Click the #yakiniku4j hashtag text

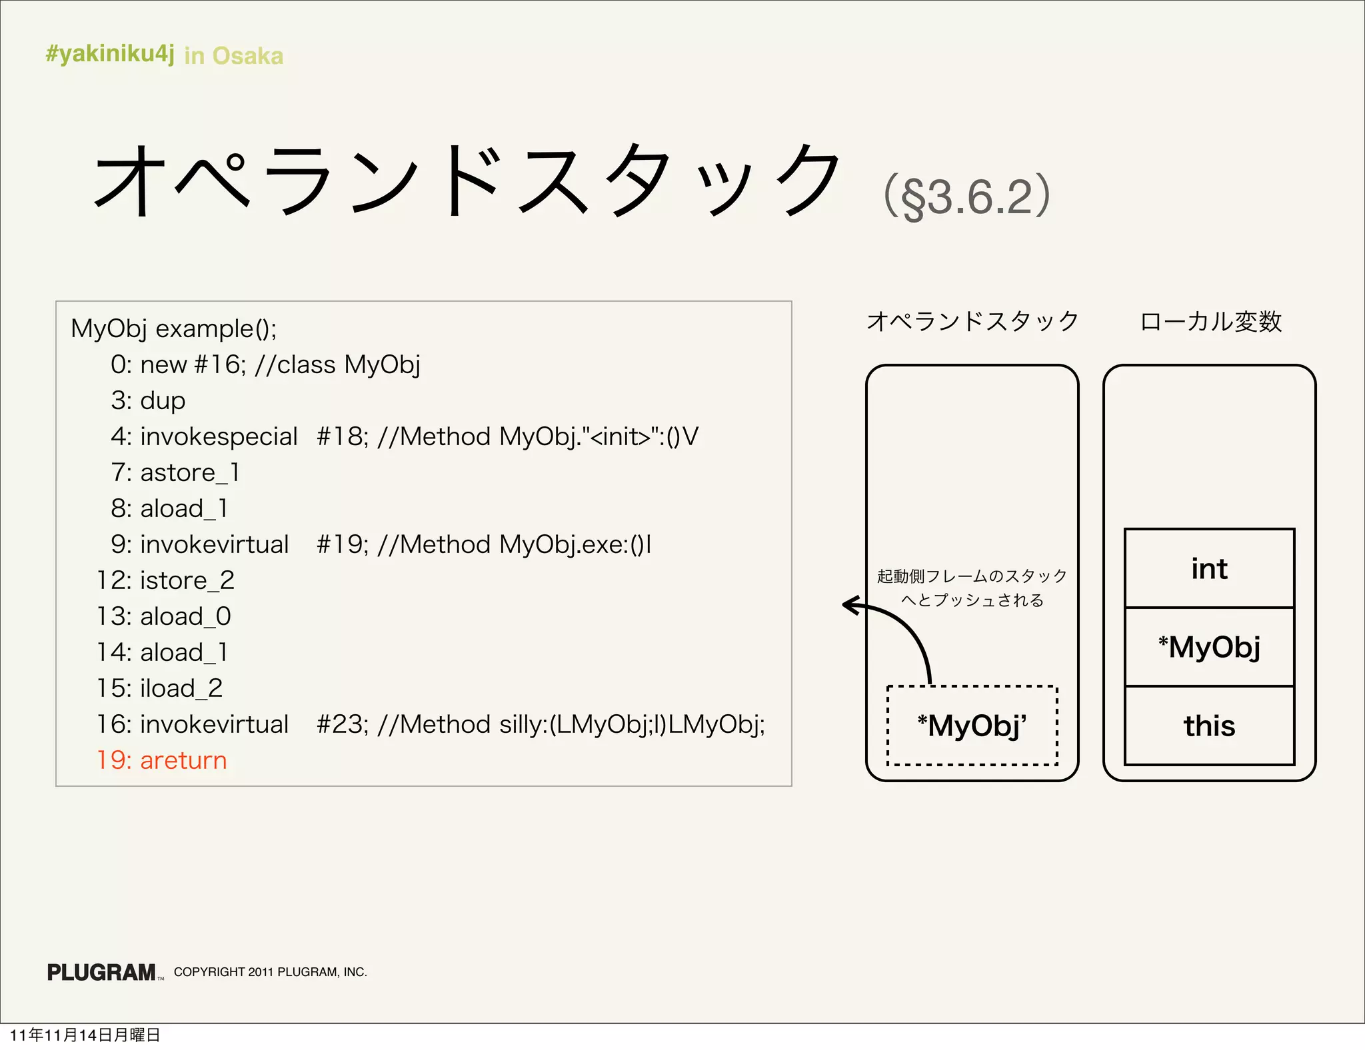(x=110, y=53)
